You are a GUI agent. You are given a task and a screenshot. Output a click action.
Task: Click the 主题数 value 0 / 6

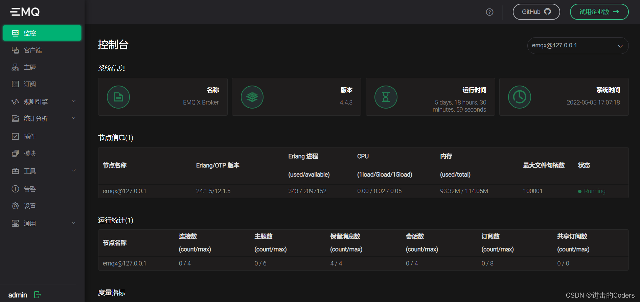pos(260,263)
